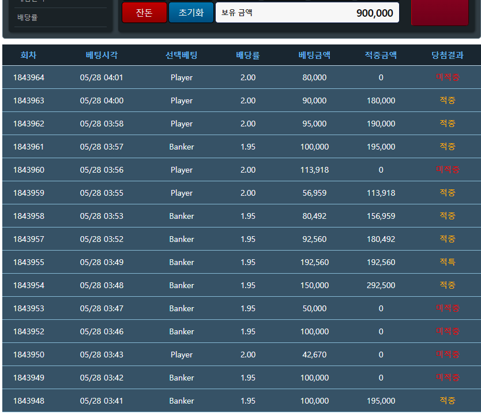
Task: Click the 배당률 table column header
Action: click(248, 55)
